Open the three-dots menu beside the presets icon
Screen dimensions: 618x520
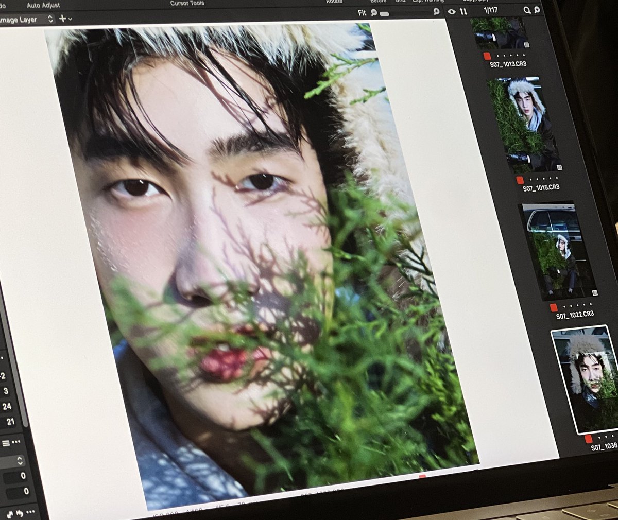(x=16, y=442)
